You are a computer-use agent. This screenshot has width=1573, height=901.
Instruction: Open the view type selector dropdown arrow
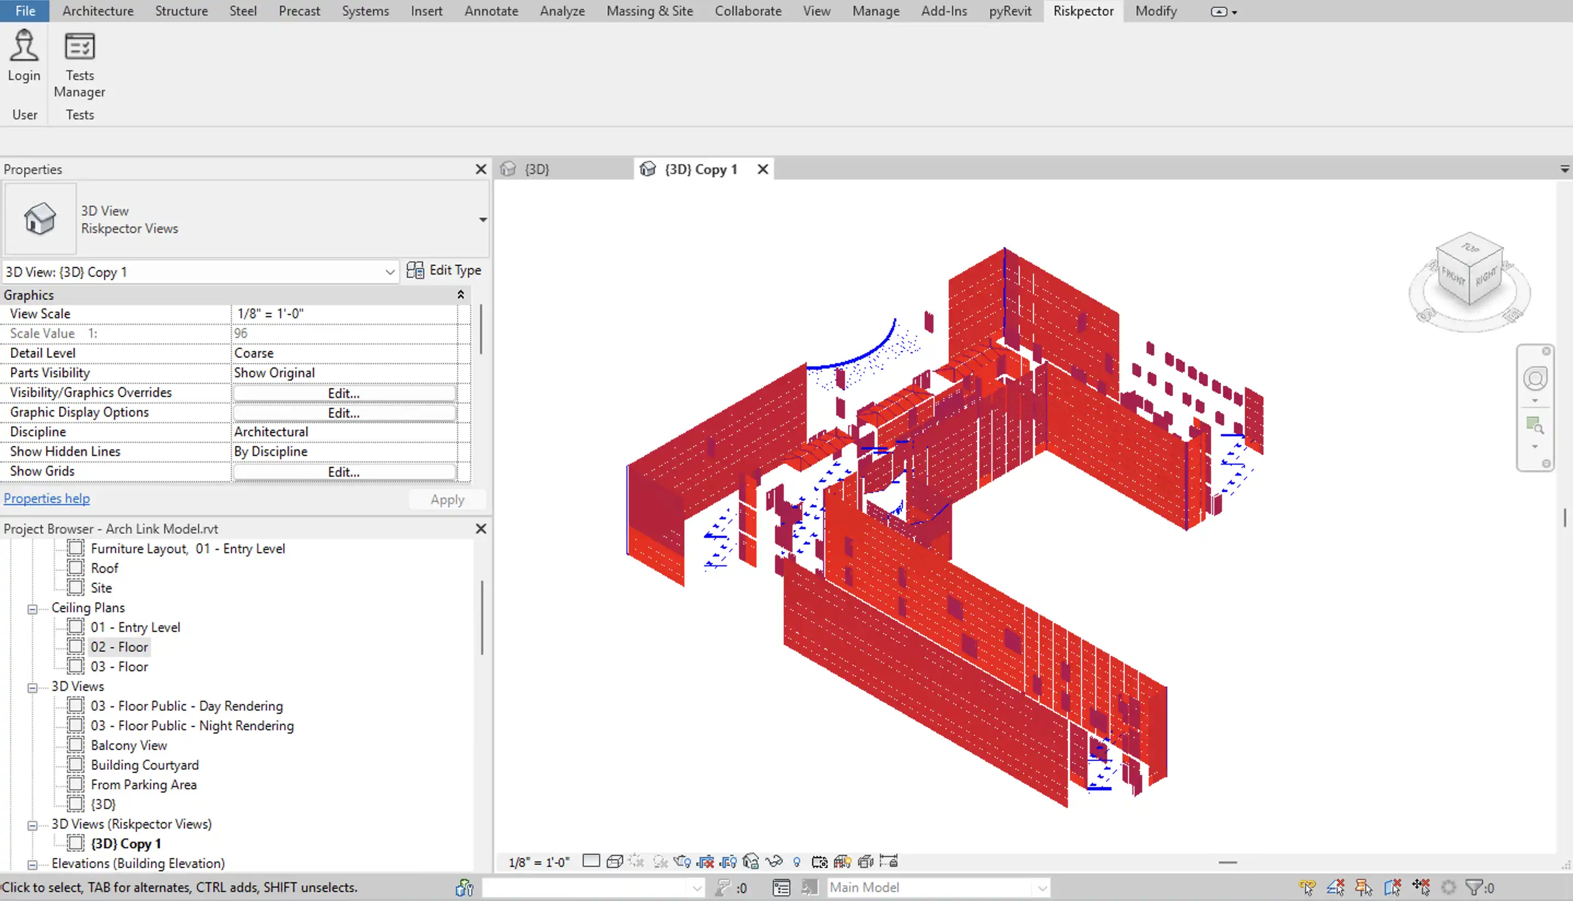tap(483, 220)
